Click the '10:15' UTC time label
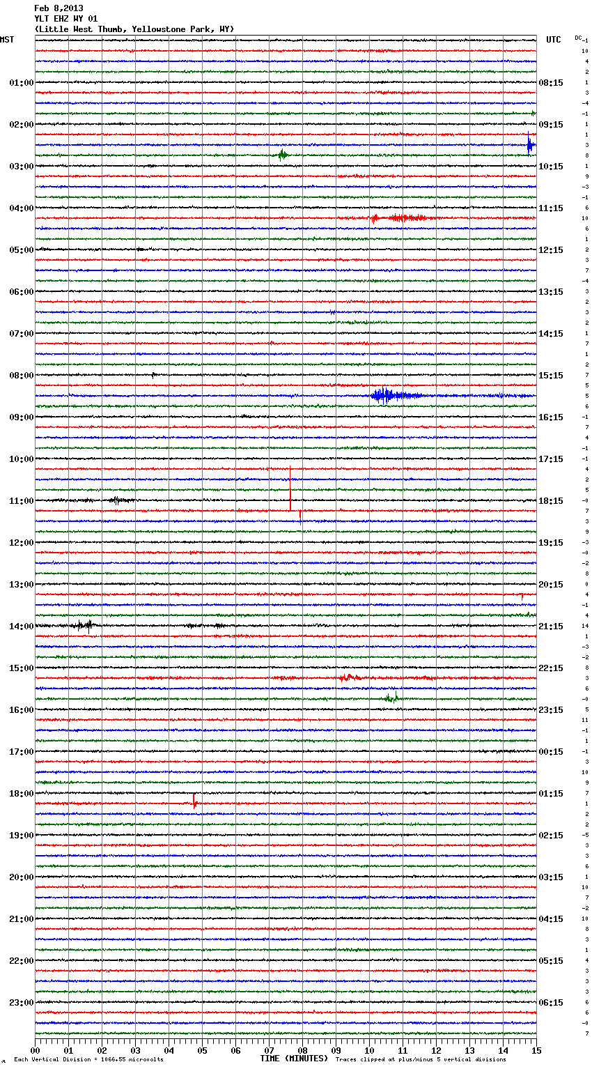The image size is (592, 1069). (x=551, y=167)
